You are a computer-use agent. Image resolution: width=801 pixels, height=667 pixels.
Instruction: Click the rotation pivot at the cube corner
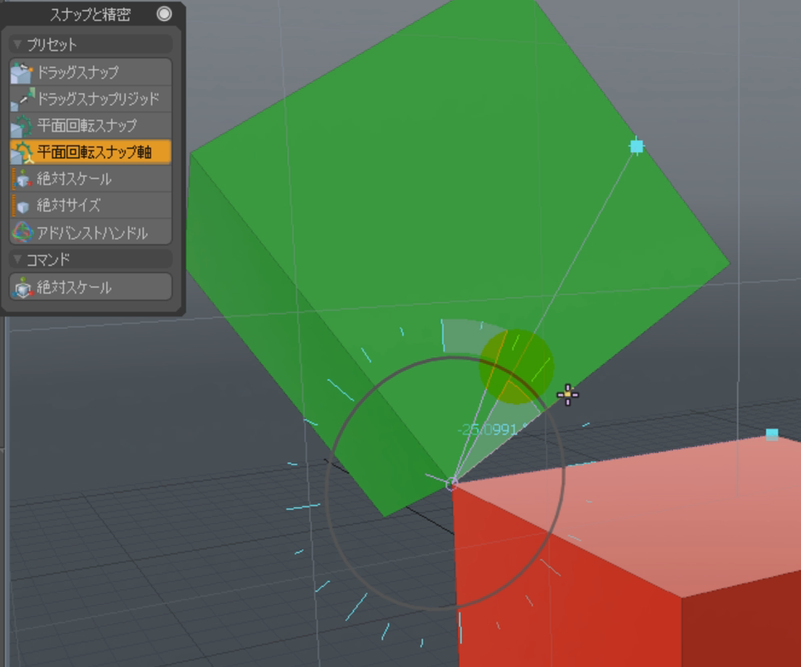[452, 483]
